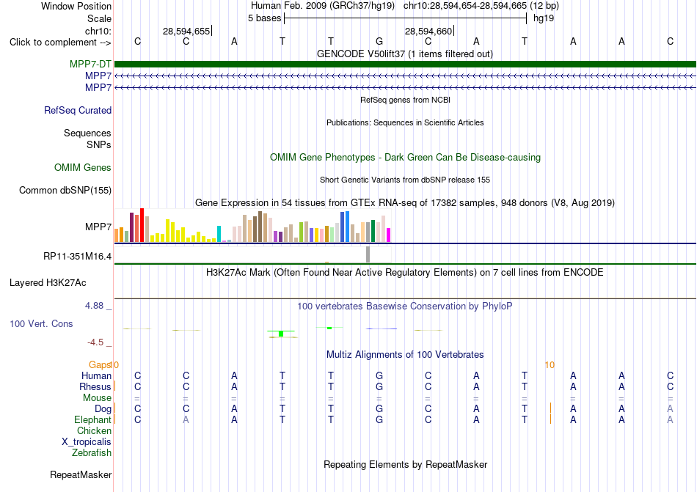The image size is (697, 492).
Task: Click the G base in the Dog alignment row
Action: (x=379, y=408)
